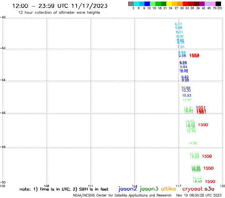Click latitude axis label -42
This screenshot has width=225, height=198.
(x=3, y=48)
